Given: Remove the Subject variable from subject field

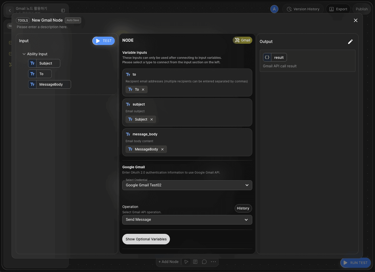Looking at the screenshot, I should click(152, 119).
